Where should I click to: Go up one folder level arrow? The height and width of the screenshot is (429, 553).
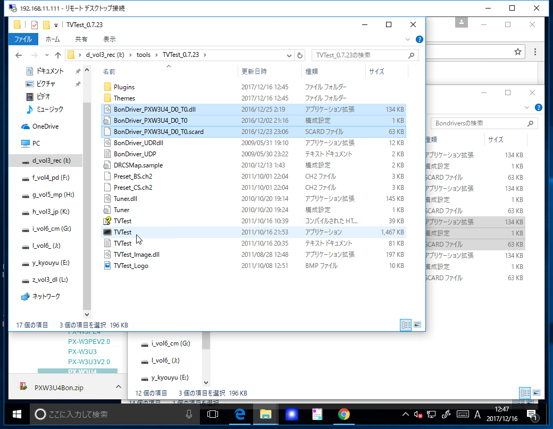click(x=58, y=55)
